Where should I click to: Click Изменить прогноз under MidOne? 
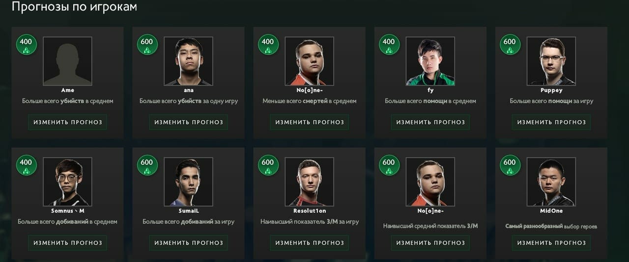tap(551, 243)
